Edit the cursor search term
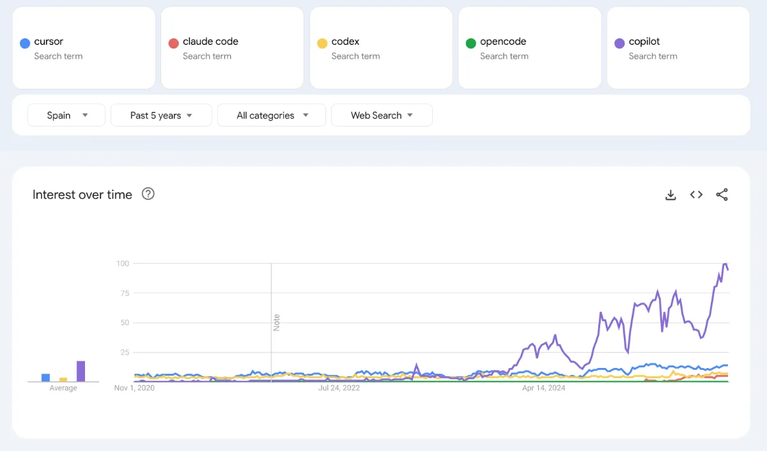Screen dimensions: 767x451 [x=49, y=42]
